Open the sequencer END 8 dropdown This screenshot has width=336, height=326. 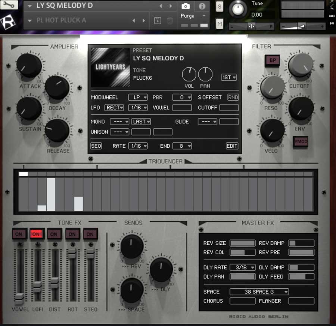tap(182, 146)
